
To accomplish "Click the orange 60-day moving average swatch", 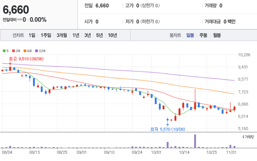I will pos(25,51).
